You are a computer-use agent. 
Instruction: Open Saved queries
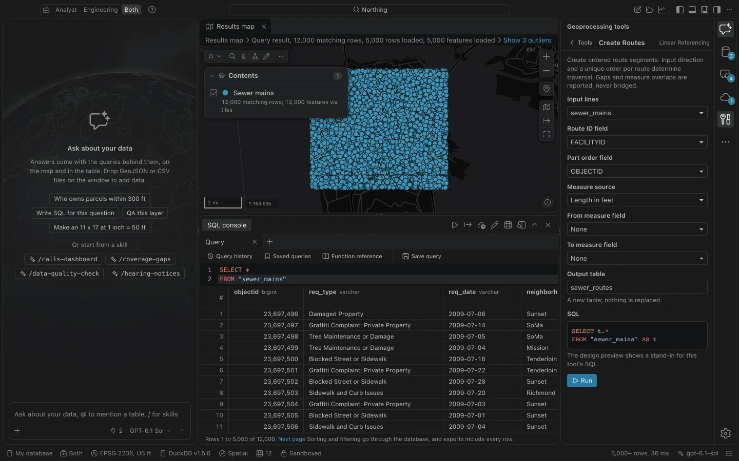point(287,256)
